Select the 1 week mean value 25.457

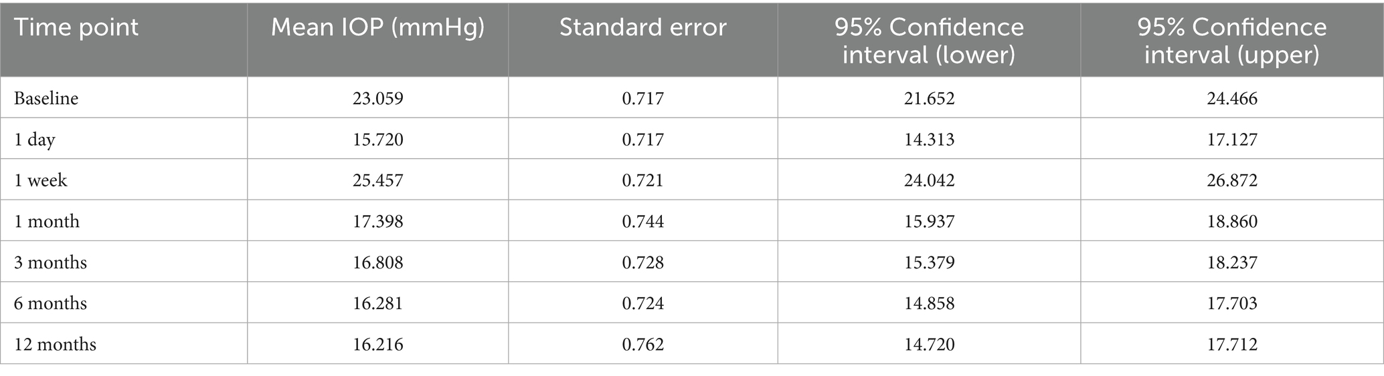coord(378,180)
